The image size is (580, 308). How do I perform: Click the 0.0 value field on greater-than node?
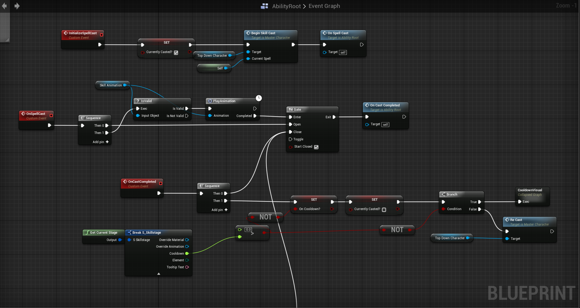248,229
